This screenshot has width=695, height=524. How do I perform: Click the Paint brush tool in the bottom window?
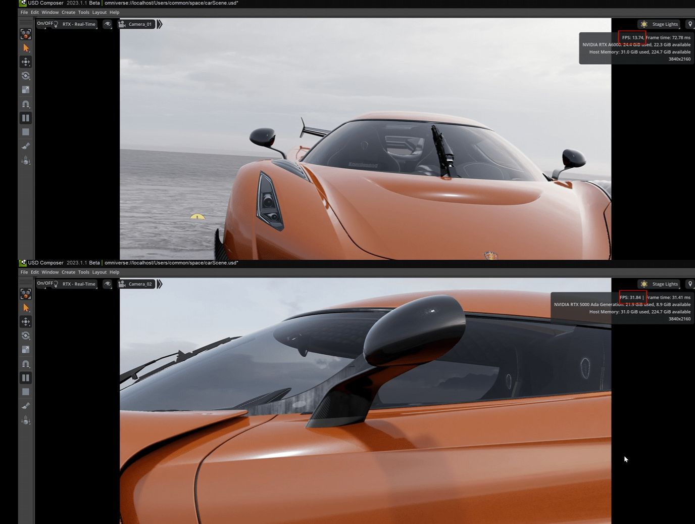pos(26,406)
